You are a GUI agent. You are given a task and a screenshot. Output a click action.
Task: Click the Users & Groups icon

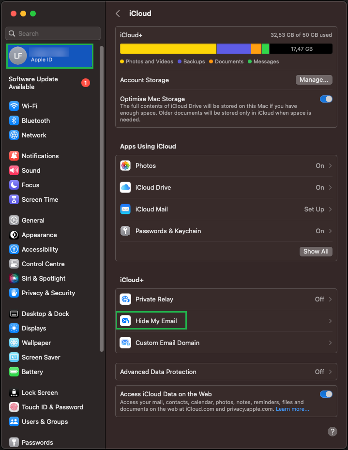(x=14, y=421)
